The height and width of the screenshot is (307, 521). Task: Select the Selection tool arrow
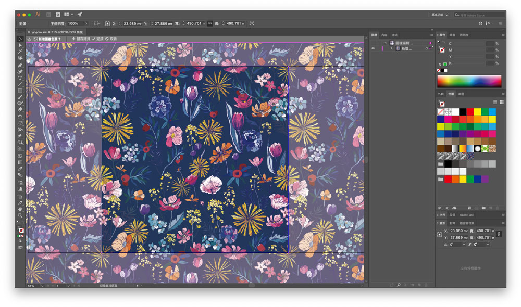[x=20, y=39]
